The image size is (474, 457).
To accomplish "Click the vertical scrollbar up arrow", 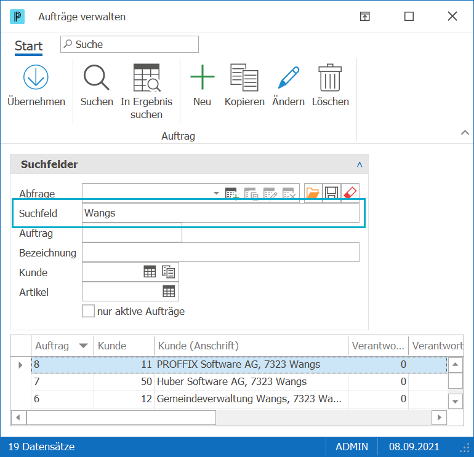I will tap(456, 364).
